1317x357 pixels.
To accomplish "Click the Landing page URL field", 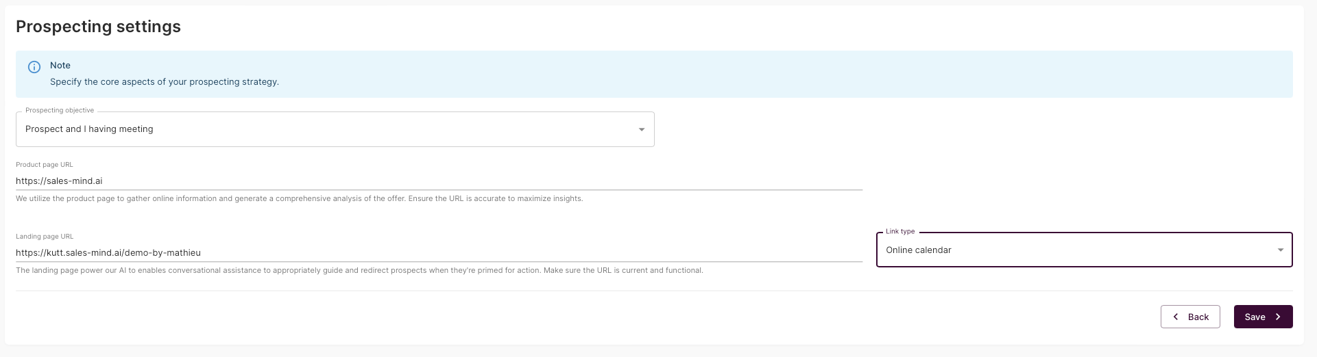I will pyautogui.click(x=439, y=253).
